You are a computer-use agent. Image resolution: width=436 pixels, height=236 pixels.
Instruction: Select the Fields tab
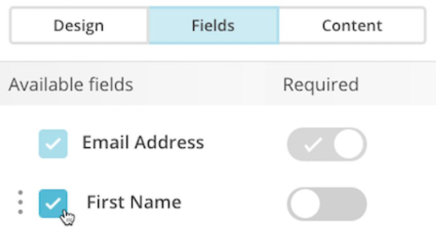(213, 25)
